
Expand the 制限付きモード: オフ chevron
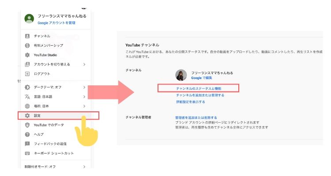pos(84,166)
